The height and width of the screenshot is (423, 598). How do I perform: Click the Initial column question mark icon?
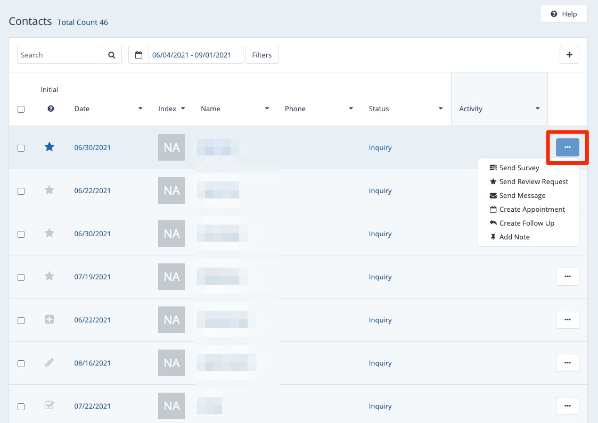pyautogui.click(x=51, y=109)
